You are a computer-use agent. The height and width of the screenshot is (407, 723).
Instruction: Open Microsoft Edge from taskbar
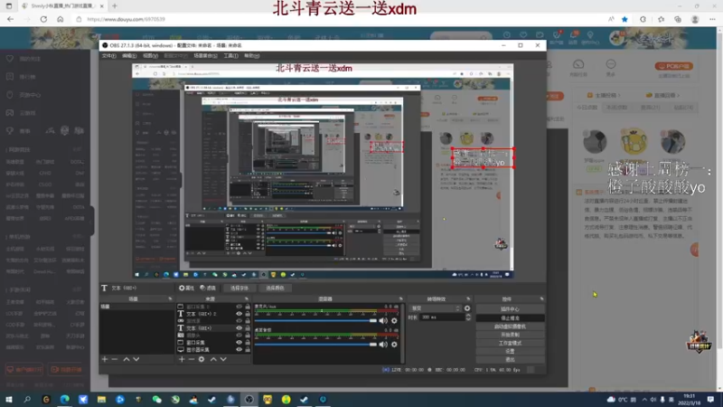64,399
